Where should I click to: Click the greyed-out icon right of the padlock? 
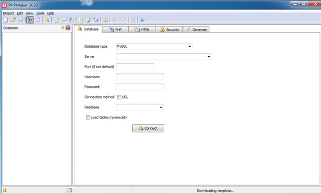pos(114,20)
